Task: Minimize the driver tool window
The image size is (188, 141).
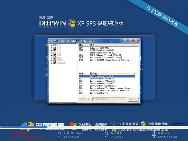Action: coord(125,40)
